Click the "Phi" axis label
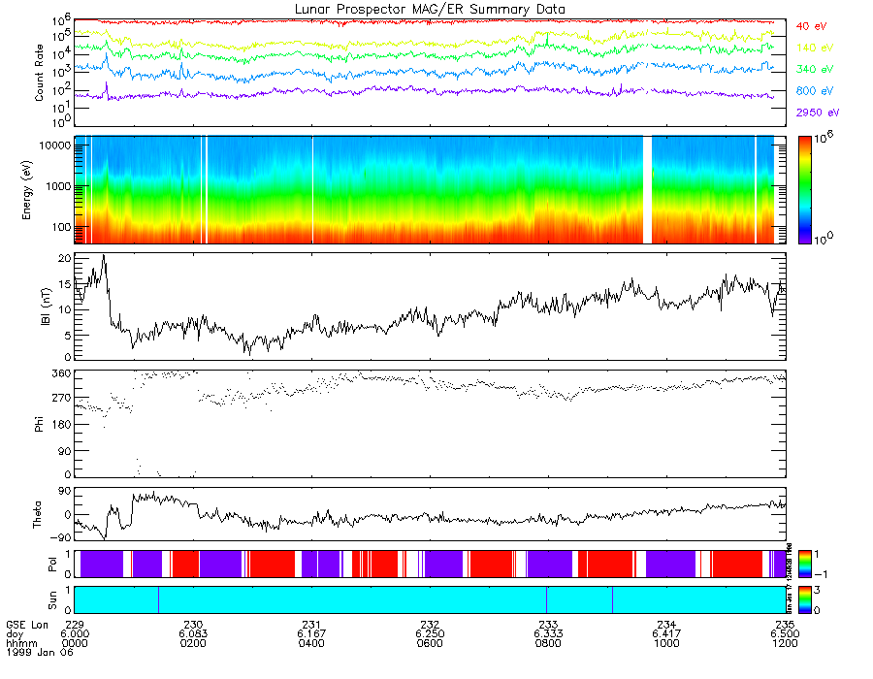873x679 pixels. coord(39,424)
